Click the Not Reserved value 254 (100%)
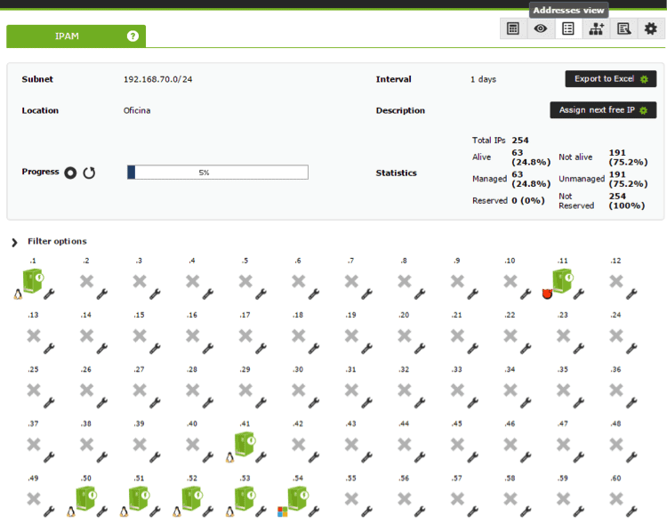 627,201
